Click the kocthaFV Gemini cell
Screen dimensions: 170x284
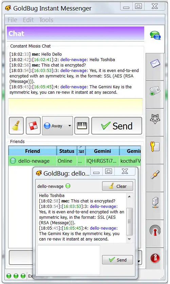pos(130,161)
